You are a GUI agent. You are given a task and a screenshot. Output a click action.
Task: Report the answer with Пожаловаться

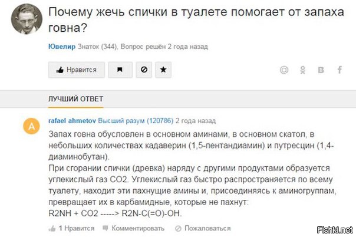197,228
